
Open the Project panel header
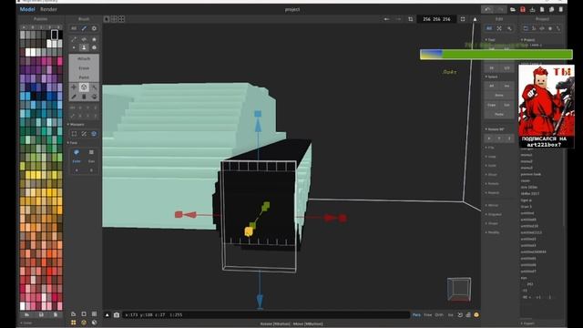(x=542, y=18)
